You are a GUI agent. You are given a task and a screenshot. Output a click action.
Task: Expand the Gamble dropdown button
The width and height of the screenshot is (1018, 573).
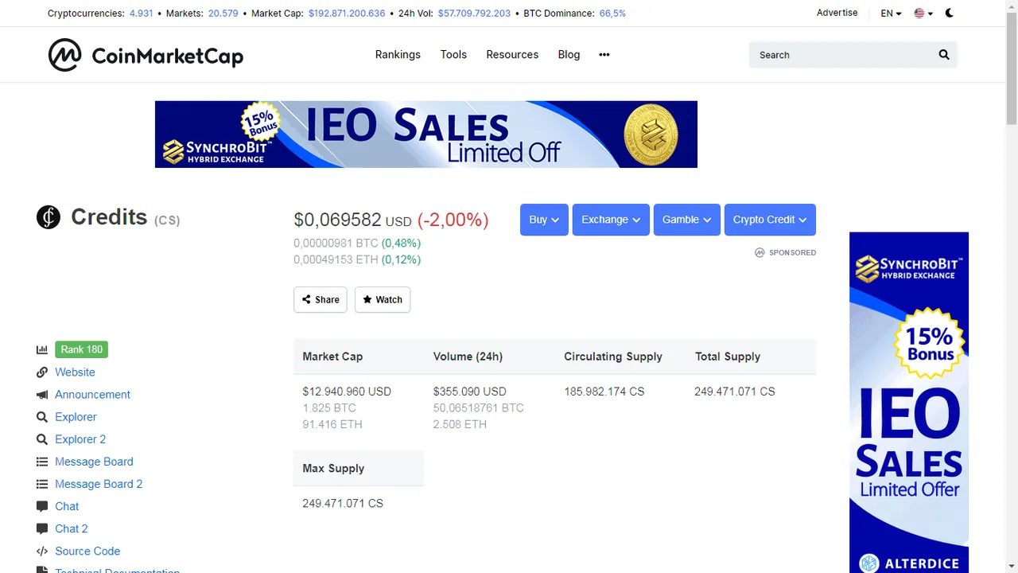[687, 220]
